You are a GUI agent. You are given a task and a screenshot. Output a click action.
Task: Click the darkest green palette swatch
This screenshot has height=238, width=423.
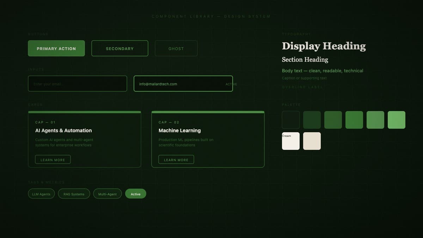click(x=290, y=120)
